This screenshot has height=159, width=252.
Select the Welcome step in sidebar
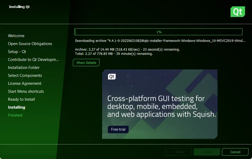(16, 36)
